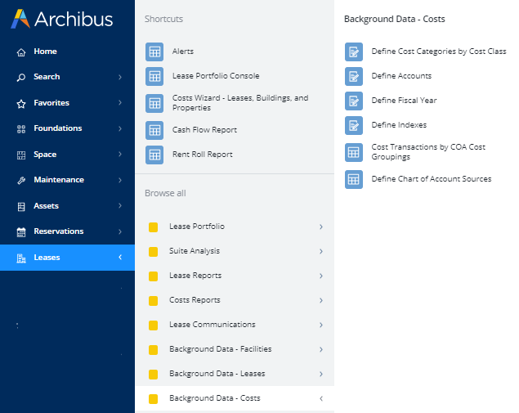Click the Alerts shortcut grid icon
This screenshot has height=413, width=519.
[154, 52]
